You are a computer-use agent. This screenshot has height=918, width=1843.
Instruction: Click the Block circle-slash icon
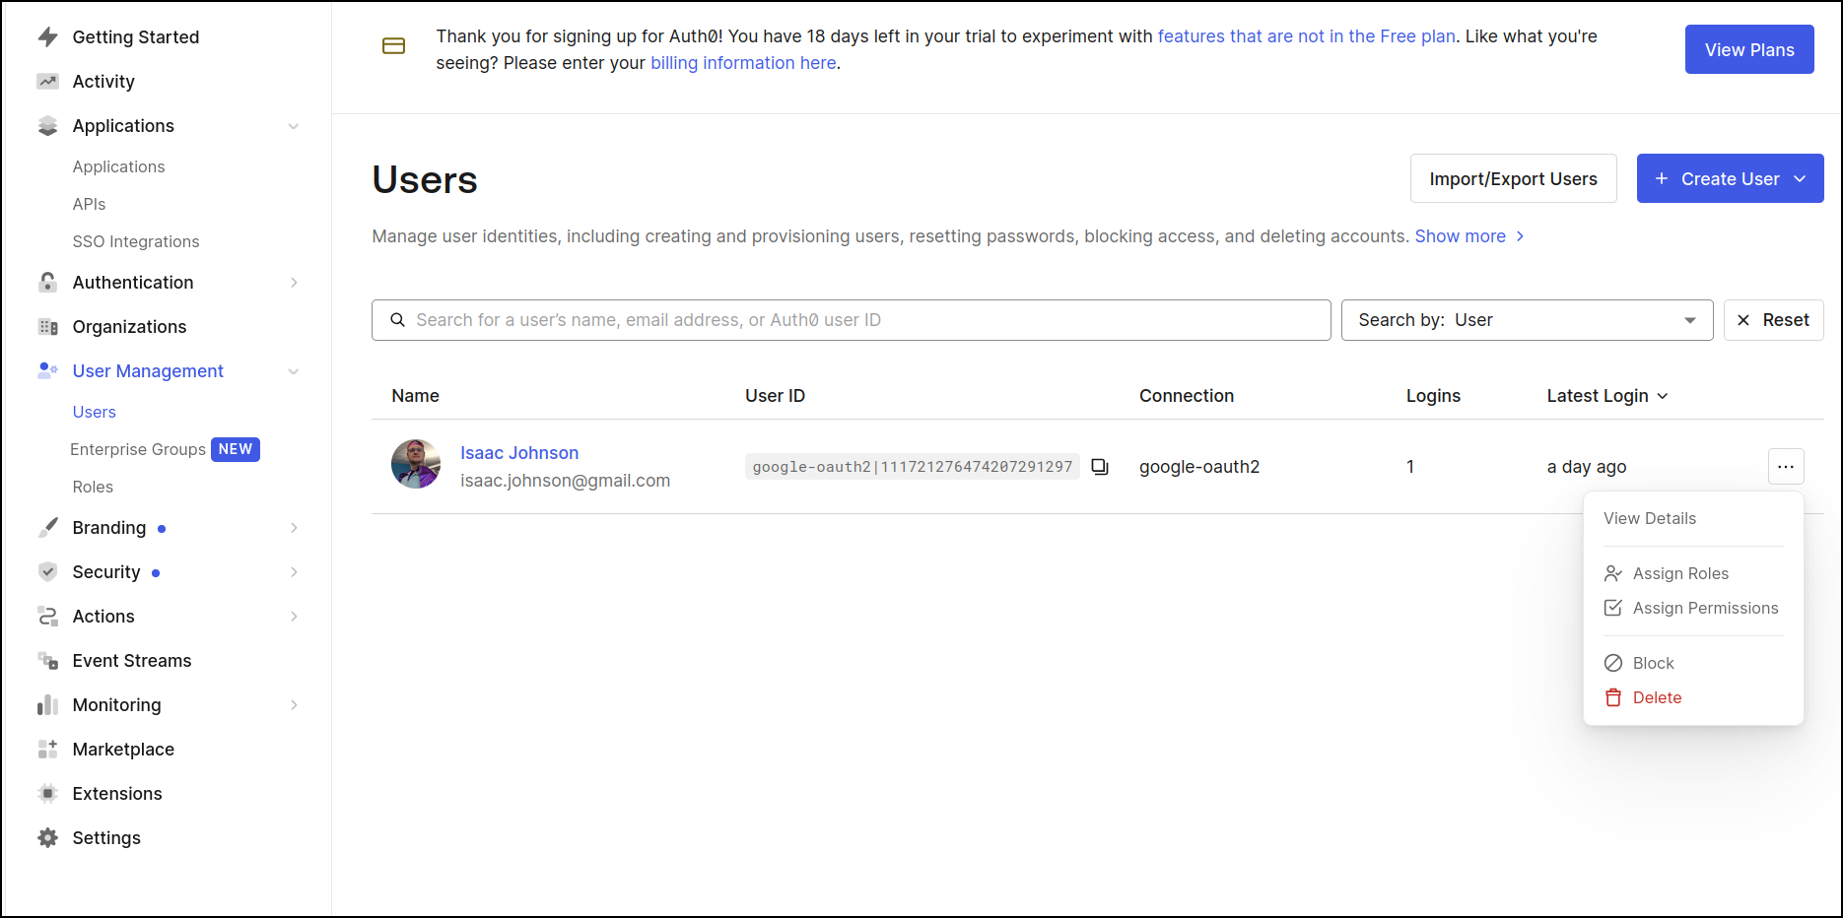point(1613,663)
